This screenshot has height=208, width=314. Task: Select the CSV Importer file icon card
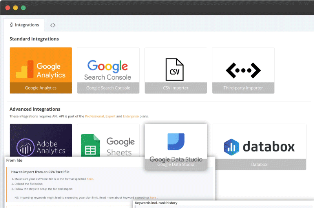175,70
